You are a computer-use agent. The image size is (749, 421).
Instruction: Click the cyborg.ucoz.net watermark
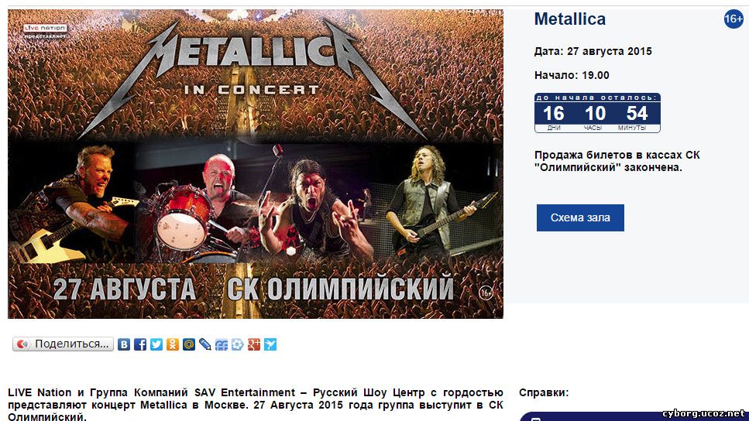tap(703, 413)
